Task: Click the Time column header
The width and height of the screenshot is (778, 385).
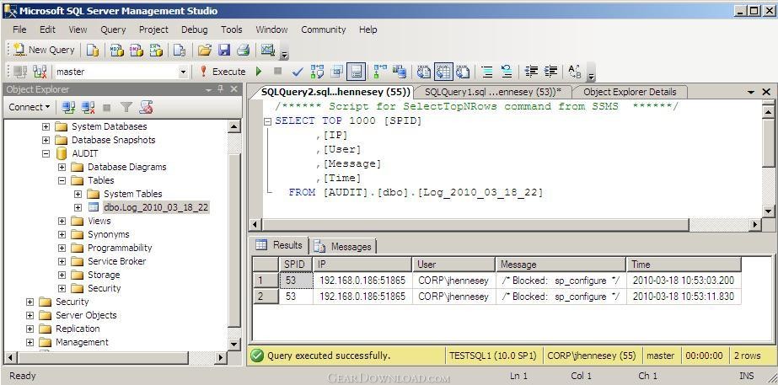Action: point(684,265)
